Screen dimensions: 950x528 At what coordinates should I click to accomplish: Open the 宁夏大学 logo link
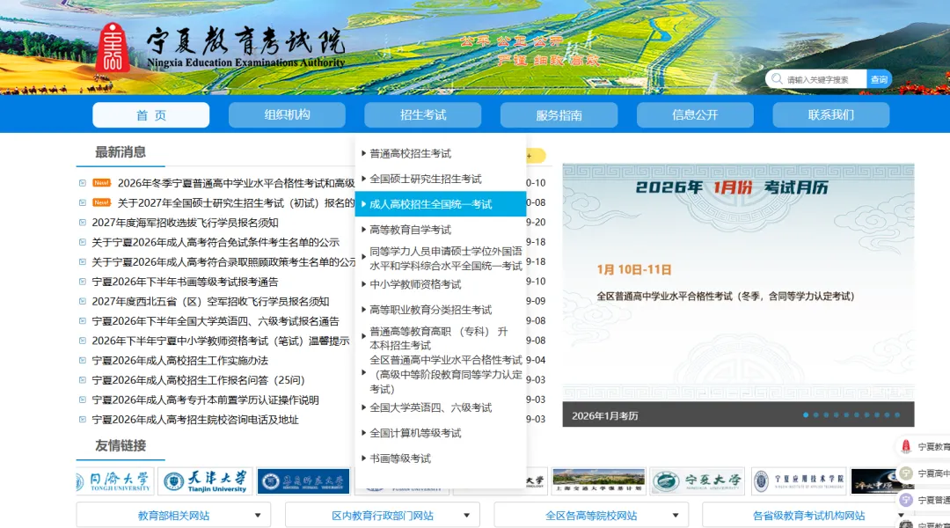point(697,481)
